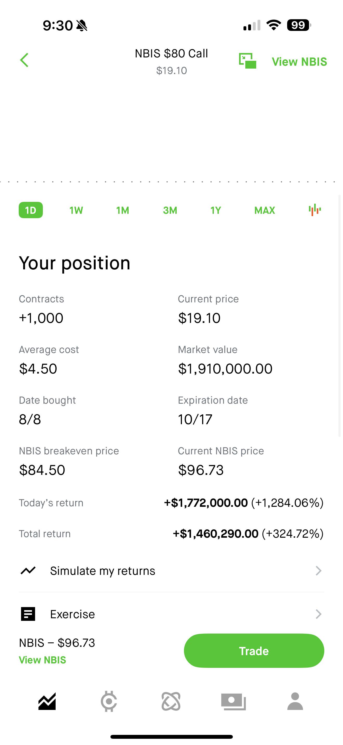The image size is (343, 745).
Task: Show the MAX time range
Action: pos(264,210)
